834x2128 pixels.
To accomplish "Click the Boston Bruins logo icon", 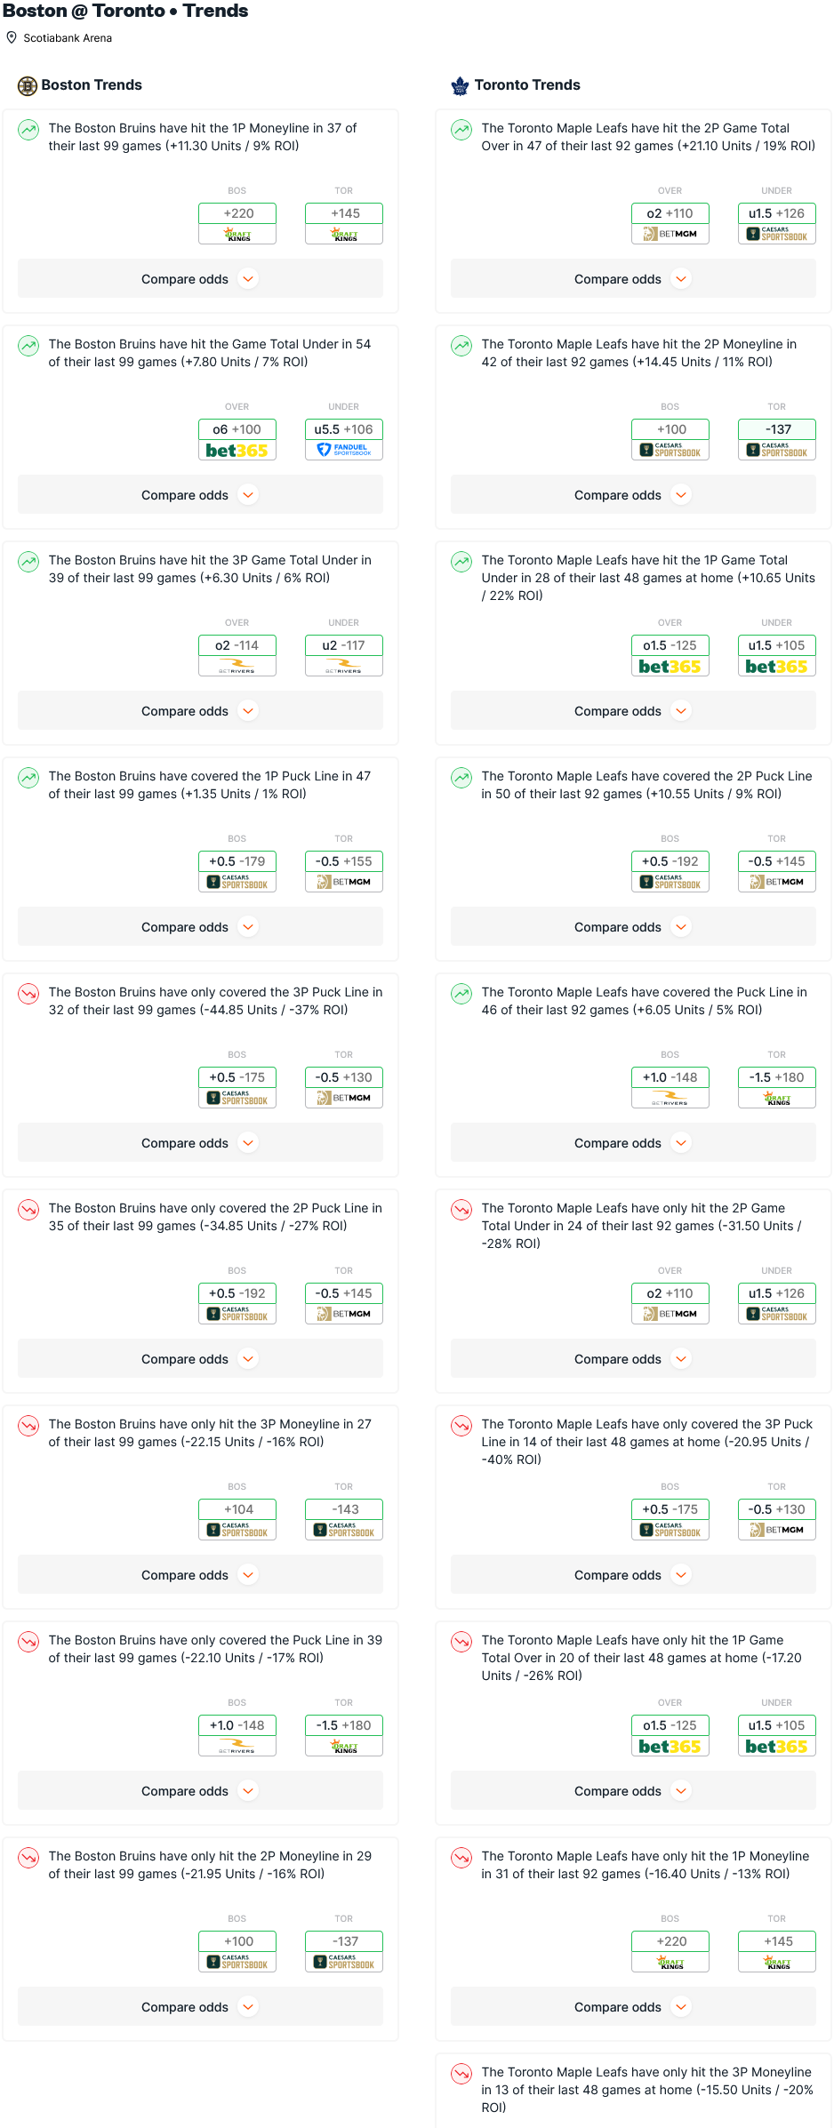I will [28, 85].
